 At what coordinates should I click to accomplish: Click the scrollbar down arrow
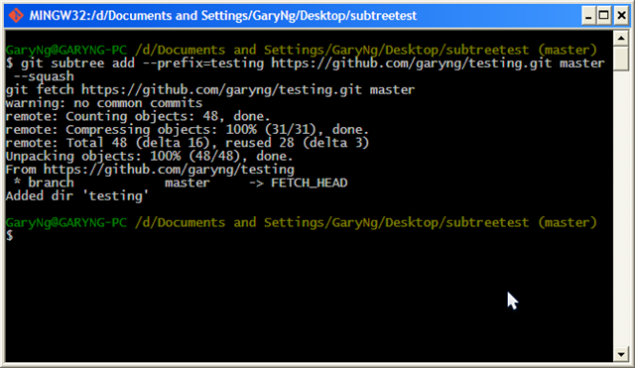(x=621, y=354)
